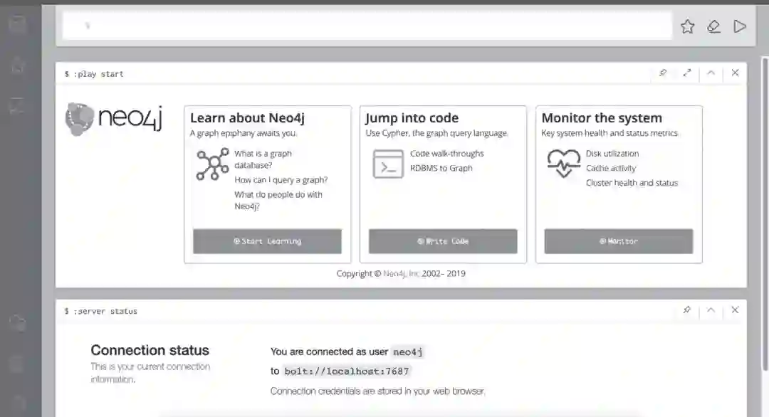Pin the :play start frame
The image size is (769, 417).
pyautogui.click(x=663, y=73)
